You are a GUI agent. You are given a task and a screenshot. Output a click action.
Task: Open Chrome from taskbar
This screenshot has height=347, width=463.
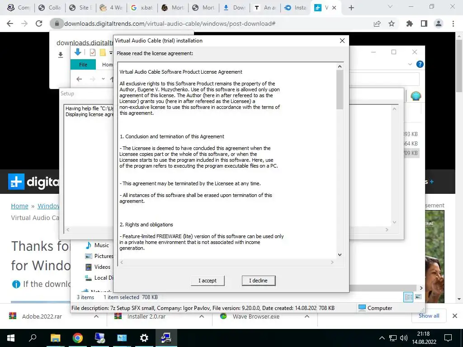[x=78, y=338]
